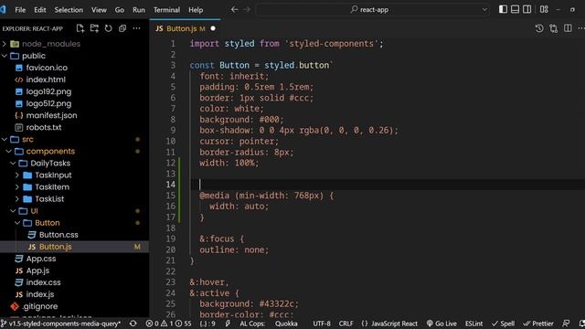This screenshot has width=585, height=329.
Task: Collapse all folders in Explorer
Action: 122,28
